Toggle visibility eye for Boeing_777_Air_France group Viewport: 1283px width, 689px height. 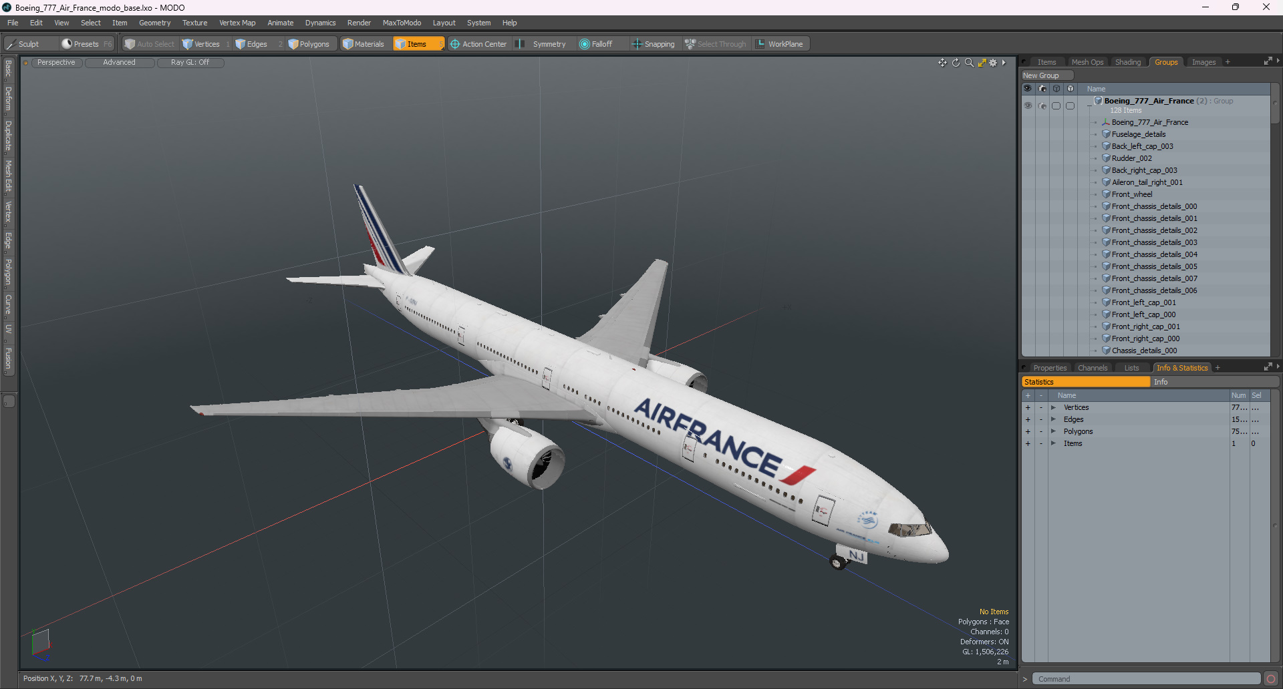click(x=1028, y=105)
